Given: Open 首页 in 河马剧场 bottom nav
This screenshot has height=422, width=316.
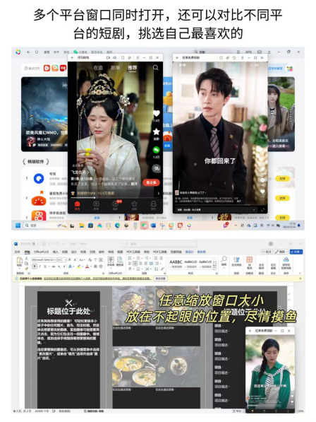Looking at the screenshot, I should click(x=78, y=206).
